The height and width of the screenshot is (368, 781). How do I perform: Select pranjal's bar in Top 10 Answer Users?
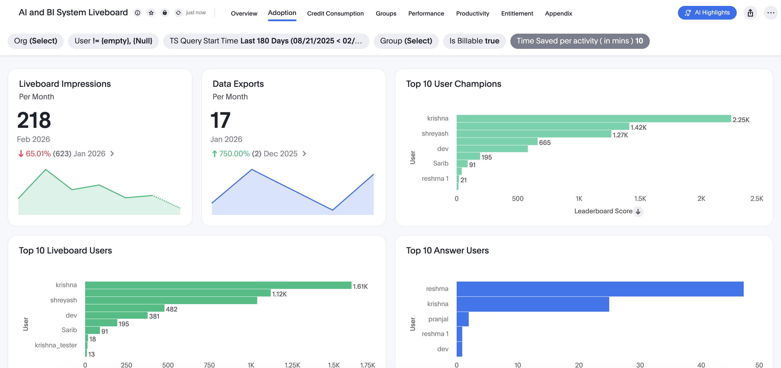pos(463,319)
